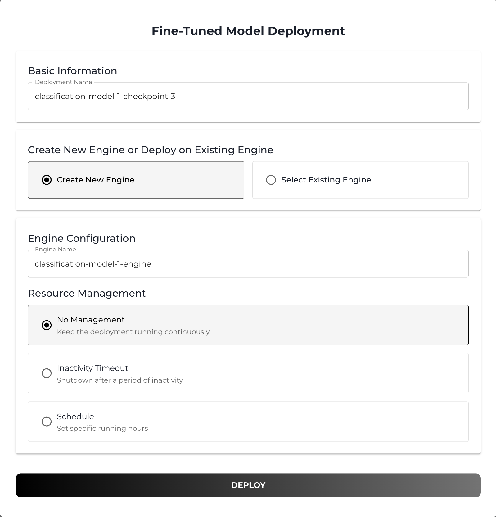Screen dimensions: 496x517
Task: Enable the No Management resource option
Action: pyautogui.click(x=47, y=325)
